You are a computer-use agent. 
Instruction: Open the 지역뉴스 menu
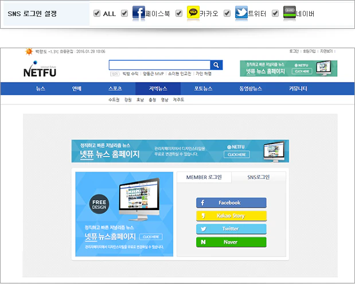click(x=158, y=89)
